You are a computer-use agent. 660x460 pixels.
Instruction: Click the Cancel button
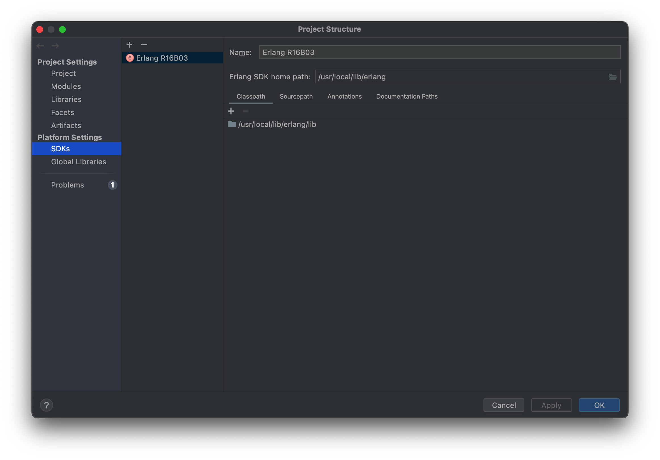(x=503, y=405)
